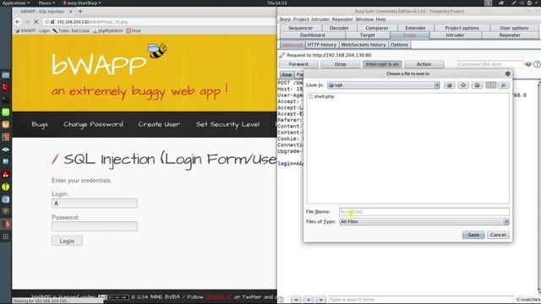Viewport: 541px width, 304px height.
Task: Stop loading the page in browser
Action: coord(36,21)
